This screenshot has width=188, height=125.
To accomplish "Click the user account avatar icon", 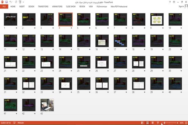I will tap(186, 6).
